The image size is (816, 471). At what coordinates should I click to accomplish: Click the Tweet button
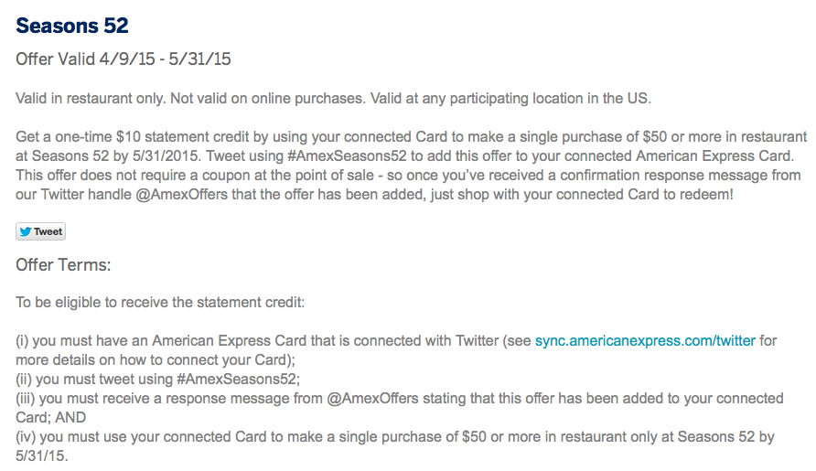(41, 231)
